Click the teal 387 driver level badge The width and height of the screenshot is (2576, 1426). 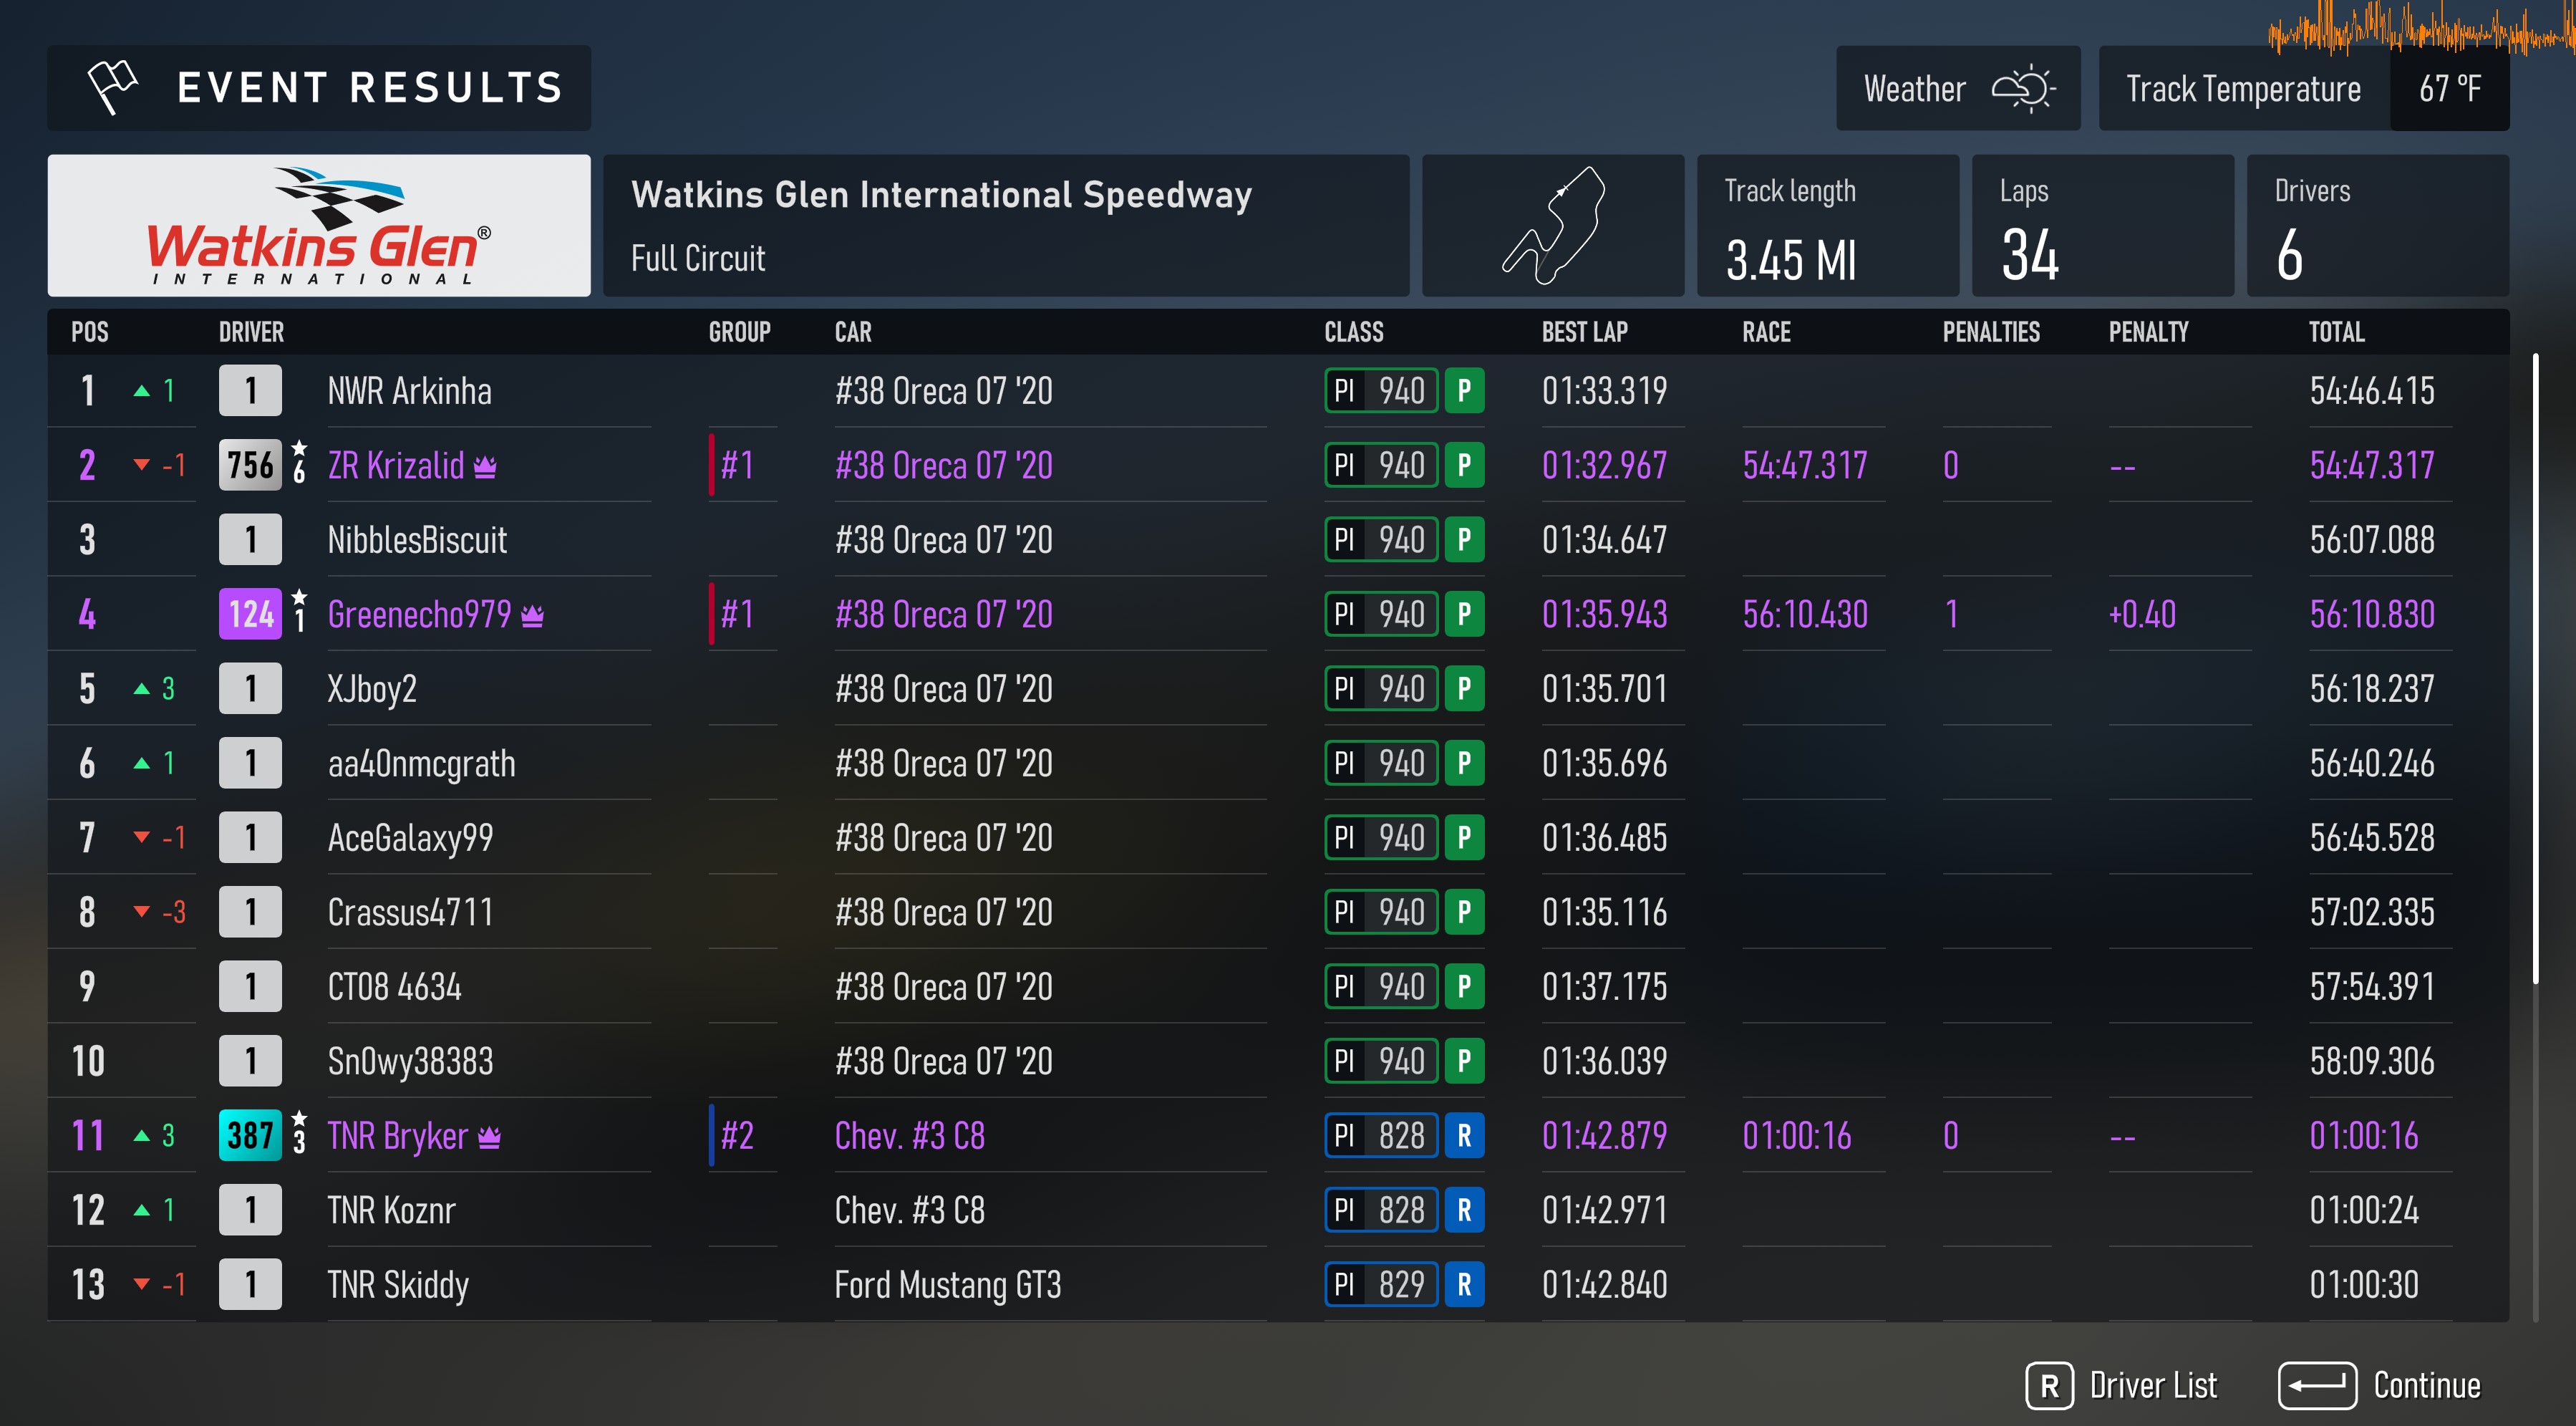coord(250,1136)
